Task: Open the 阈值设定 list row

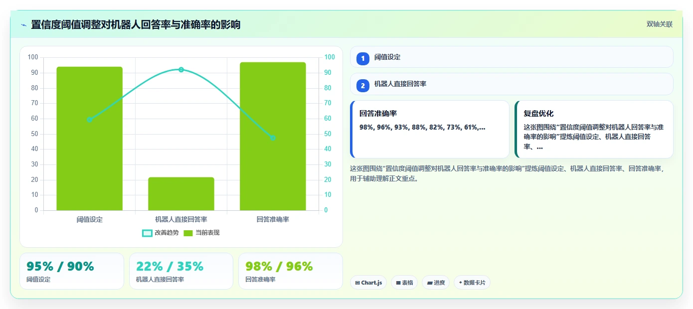Action: coord(512,57)
